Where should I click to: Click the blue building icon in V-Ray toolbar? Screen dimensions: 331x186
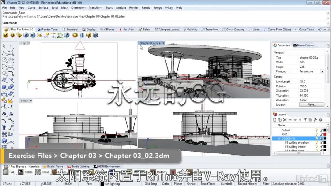[x=82, y=35]
